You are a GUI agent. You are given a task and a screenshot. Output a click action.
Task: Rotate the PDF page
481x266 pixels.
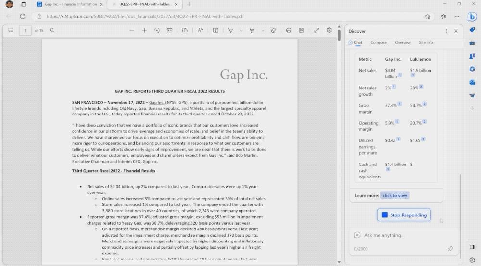(x=157, y=30)
